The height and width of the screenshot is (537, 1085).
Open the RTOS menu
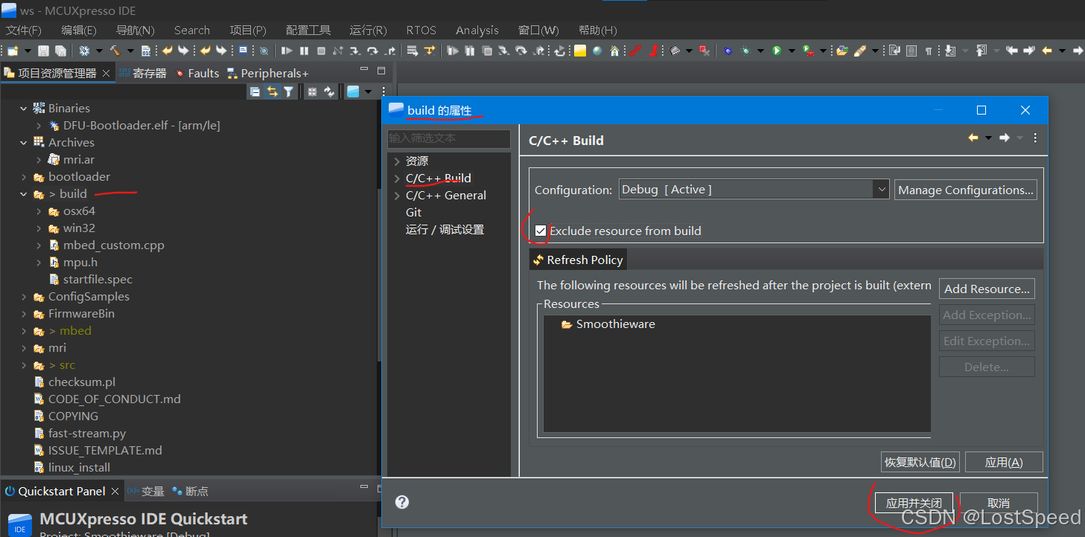pyautogui.click(x=421, y=30)
